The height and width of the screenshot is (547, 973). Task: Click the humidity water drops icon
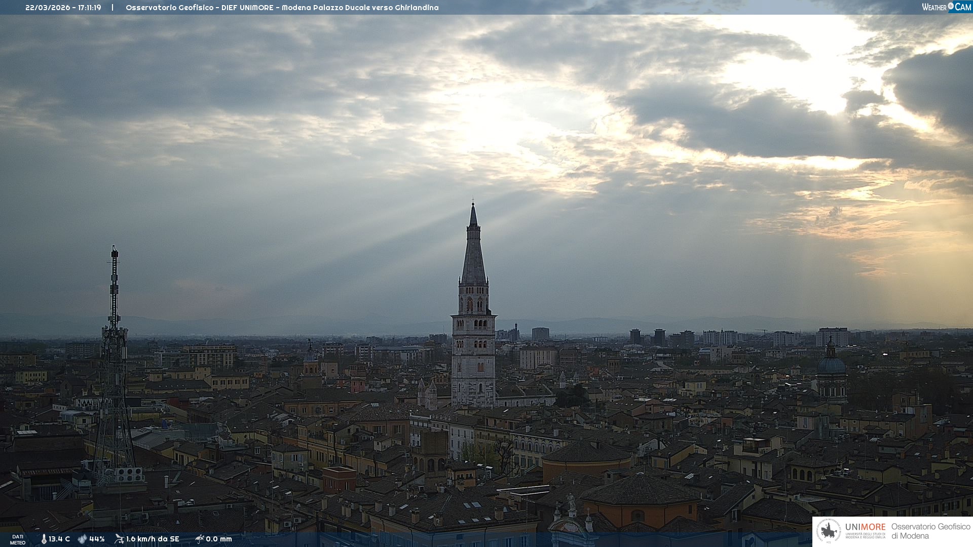tap(82, 539)
